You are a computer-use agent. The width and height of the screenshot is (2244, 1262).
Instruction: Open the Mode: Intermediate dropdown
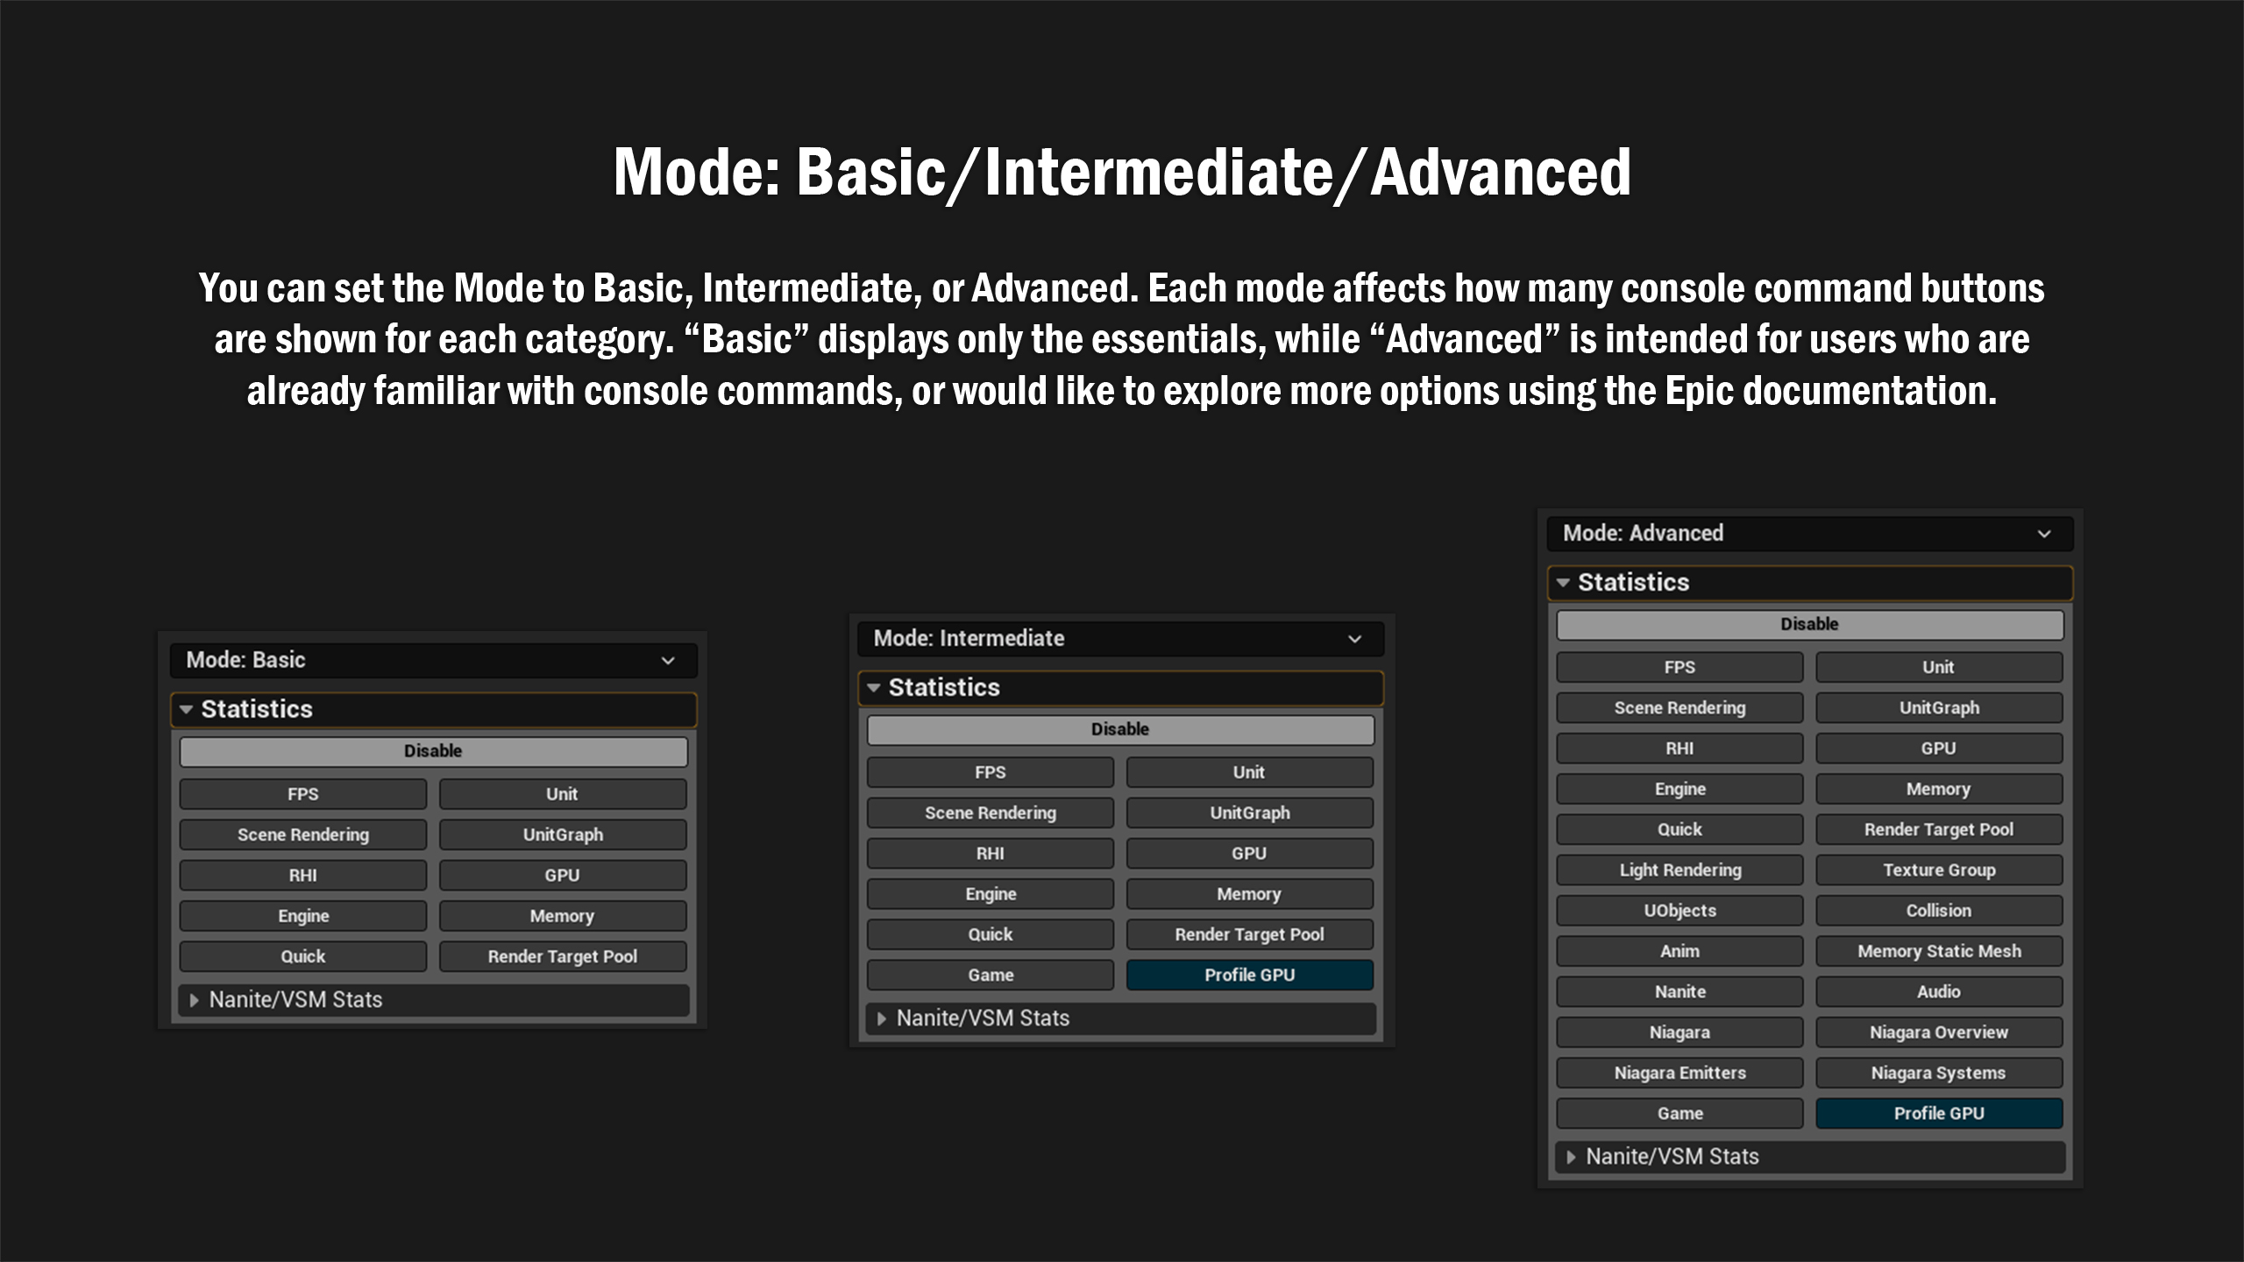point(1119,639)
